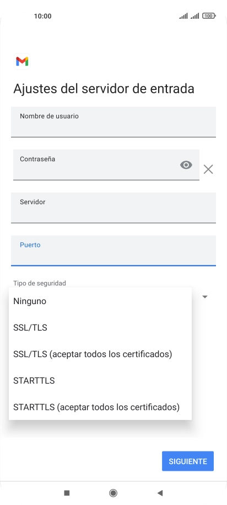The width and height of the screenshot is (227, 505).
Task: Focus the Nombre de usuario field
Action: 113,122
